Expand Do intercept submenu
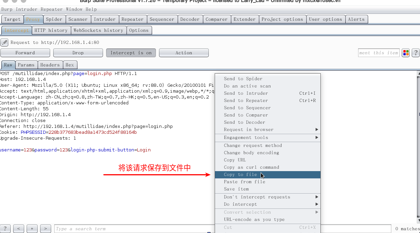This screenshot has height=233, width=420. point(268,204)
